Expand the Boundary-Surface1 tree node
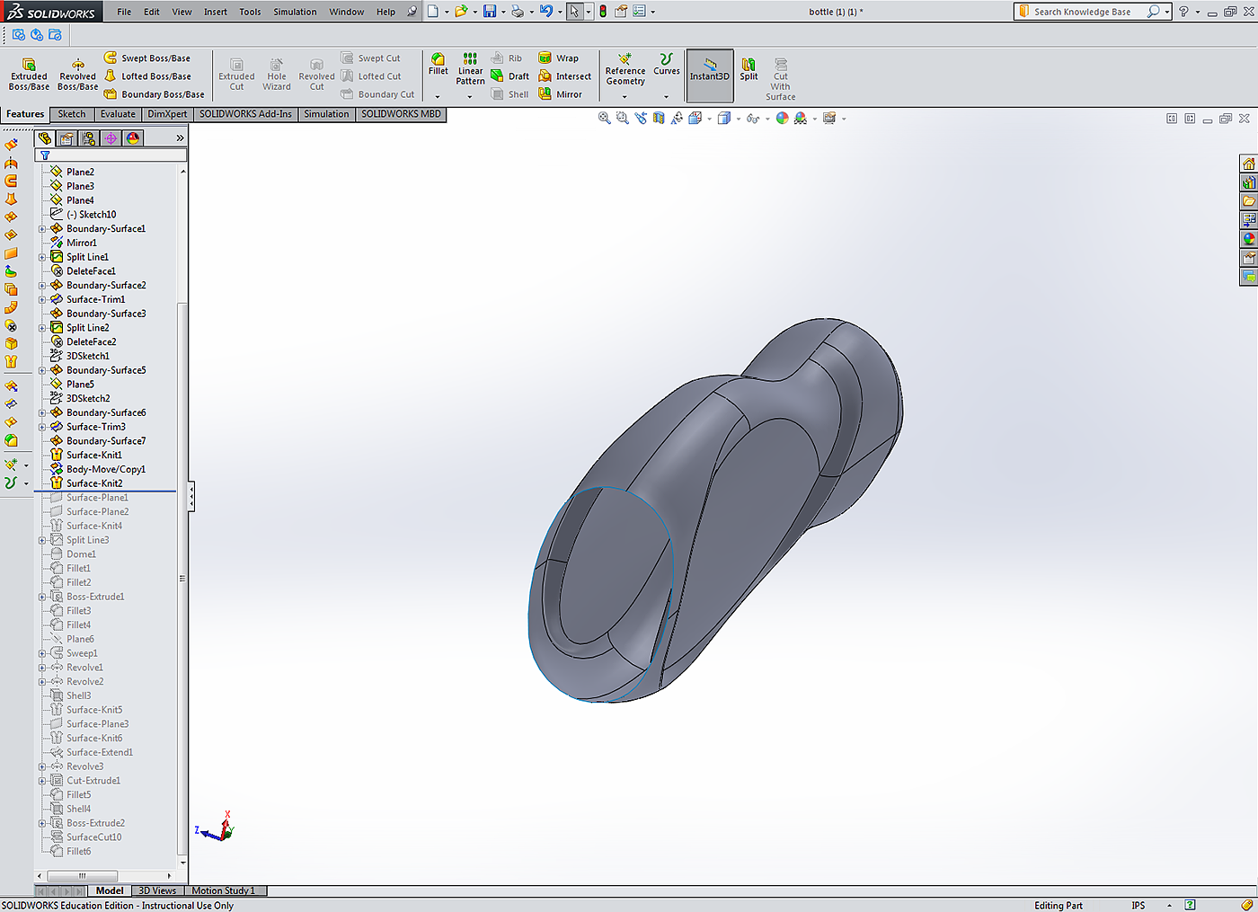This screenshot has height=912, width=1258. click(42, 229)
